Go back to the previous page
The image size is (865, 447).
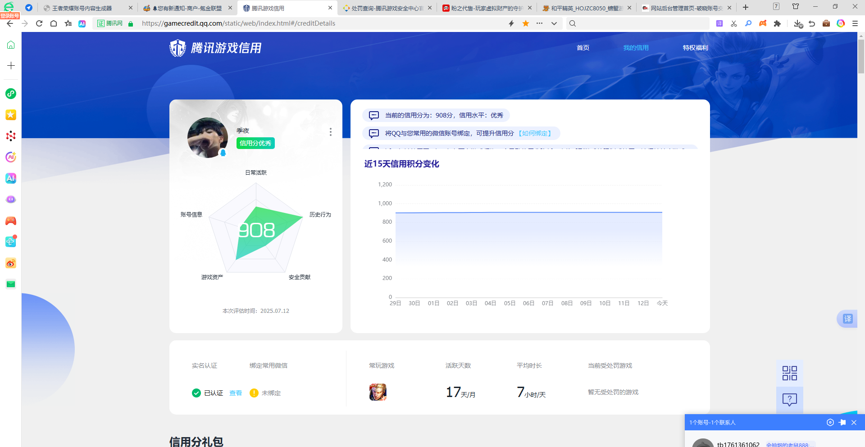click(10, 23)
